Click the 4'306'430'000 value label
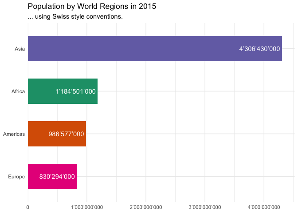Screen dimensions: 298x213 pos(259,49)
